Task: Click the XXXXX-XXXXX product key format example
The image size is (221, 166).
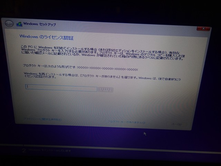Action: tap(107, 68)
